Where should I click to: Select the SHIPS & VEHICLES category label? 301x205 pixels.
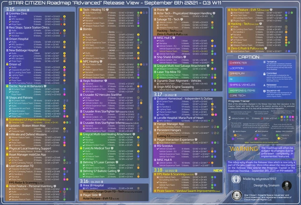(238, 85)
